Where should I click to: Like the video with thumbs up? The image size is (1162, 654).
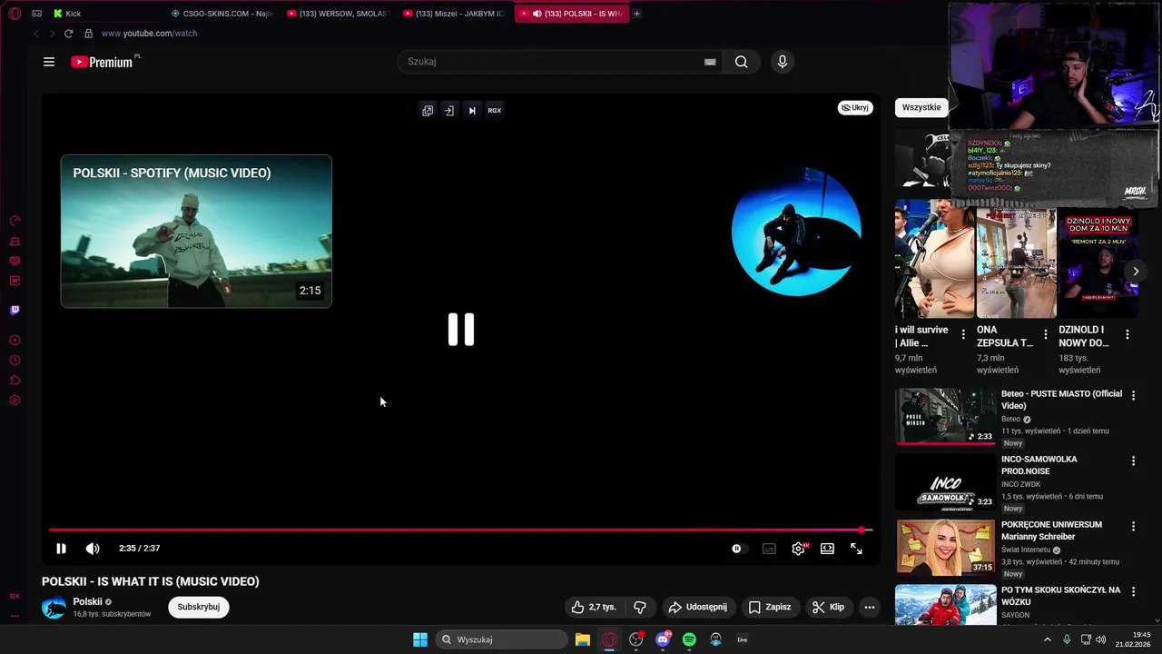(x=594, y=607)
